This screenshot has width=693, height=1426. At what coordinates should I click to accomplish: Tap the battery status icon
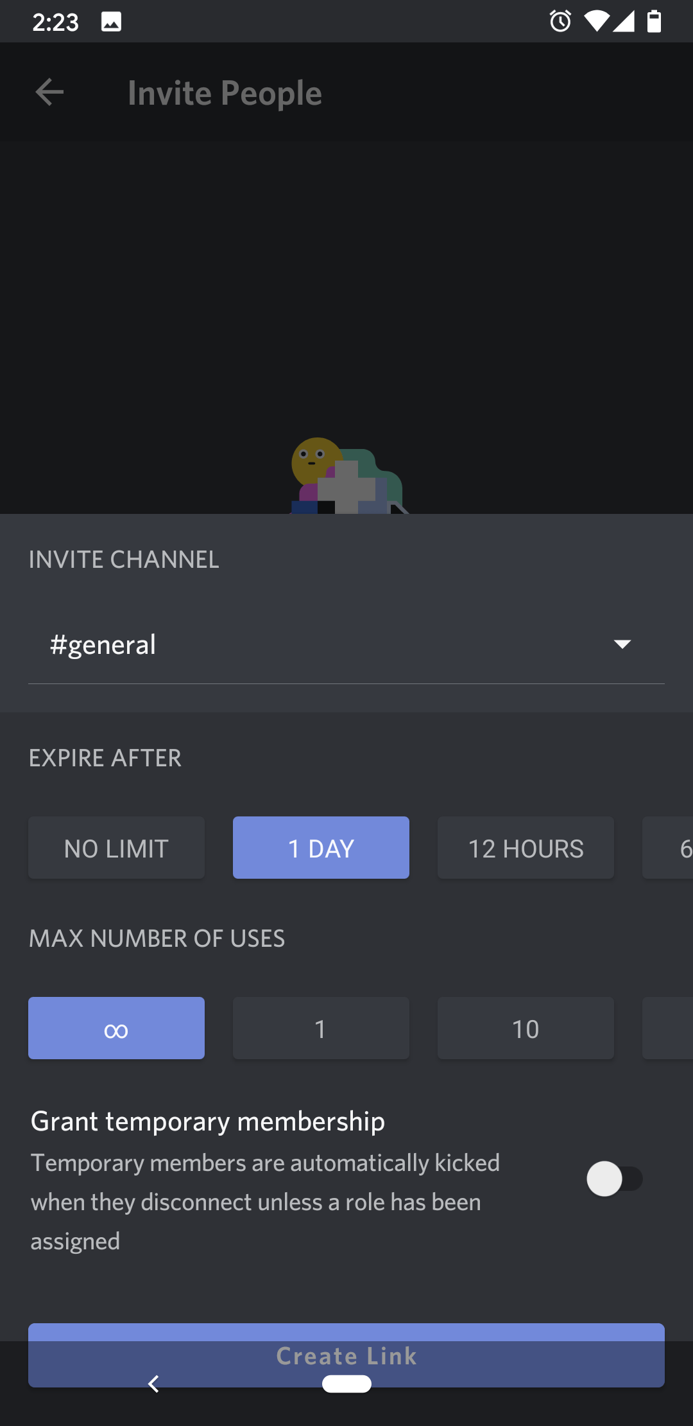pyautogui.click(x=654, y=21)
